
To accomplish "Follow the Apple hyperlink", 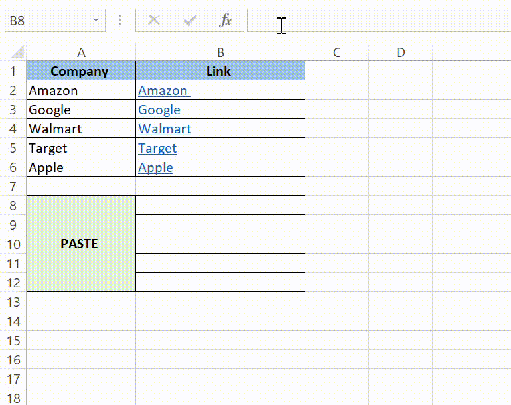I will 155,168.
